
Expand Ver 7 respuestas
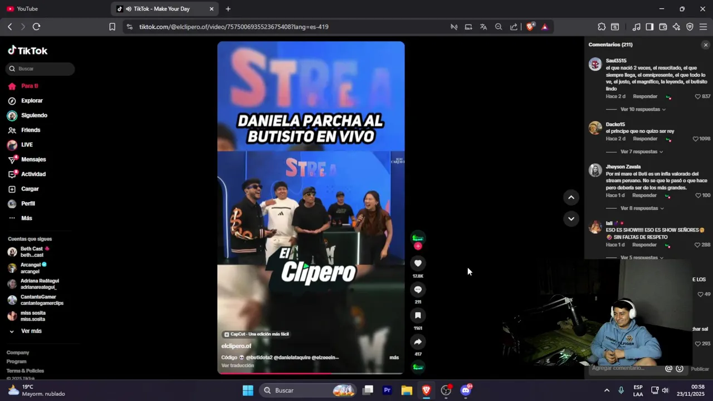641,151
